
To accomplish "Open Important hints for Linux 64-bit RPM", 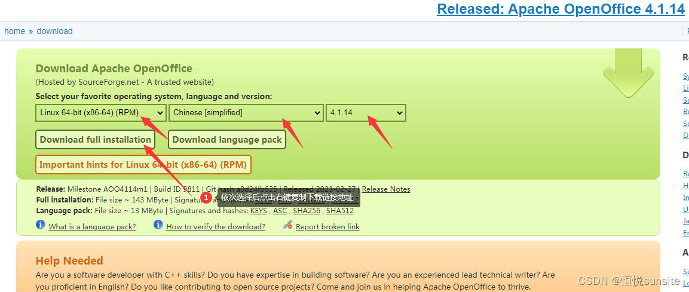I will (143, 165).
